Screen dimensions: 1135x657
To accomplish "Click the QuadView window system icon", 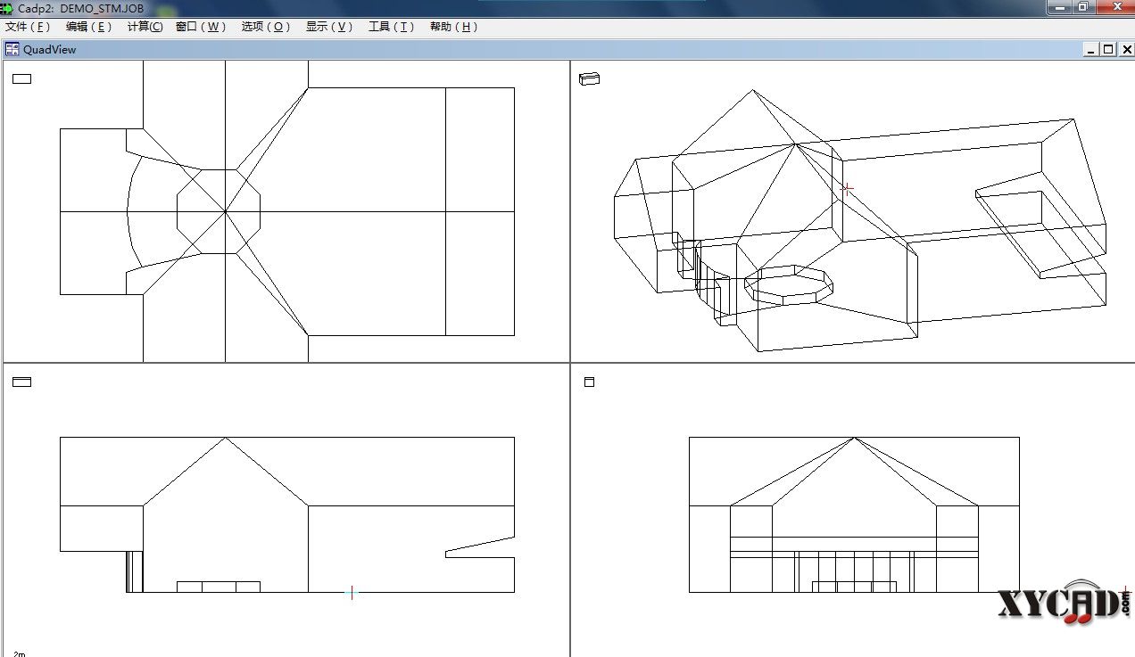I will point(12,49).
